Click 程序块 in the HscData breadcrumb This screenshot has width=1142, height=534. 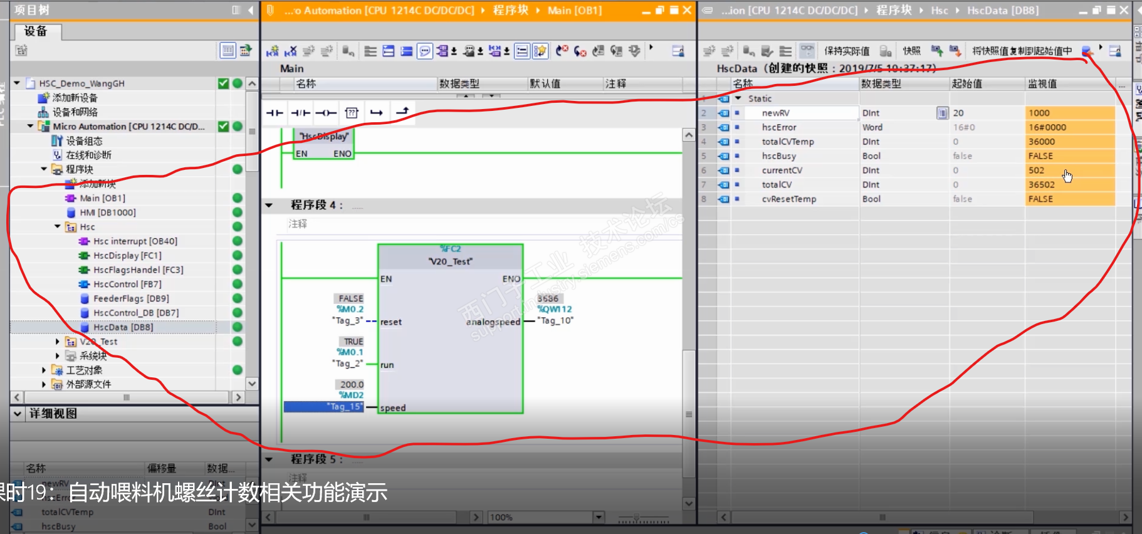point(893,10)
